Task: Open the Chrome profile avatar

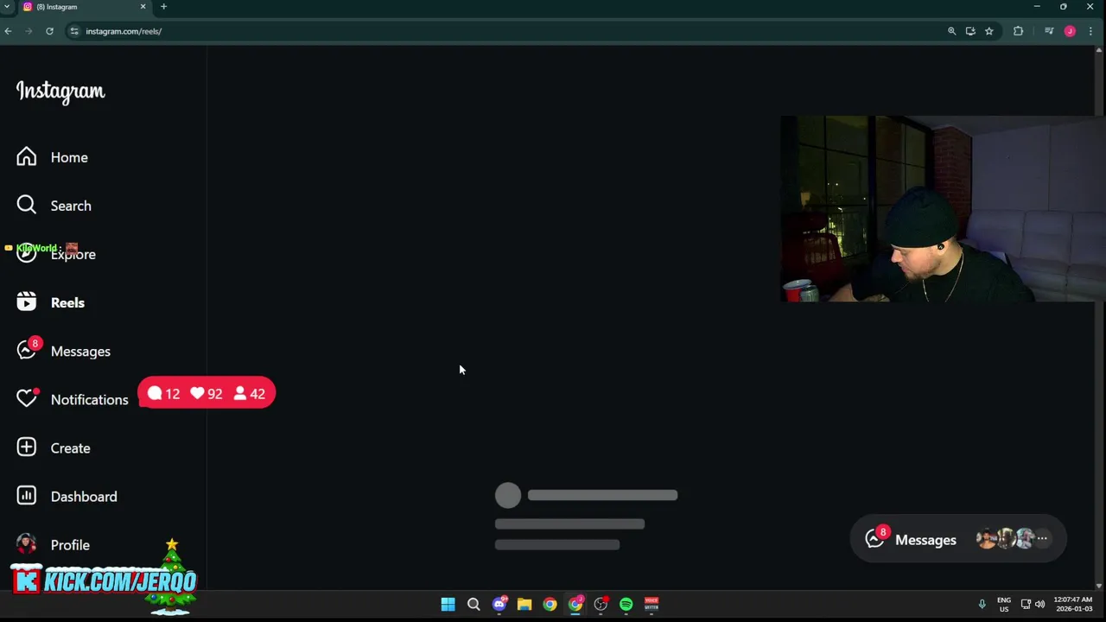Action: coord(1070,31)
